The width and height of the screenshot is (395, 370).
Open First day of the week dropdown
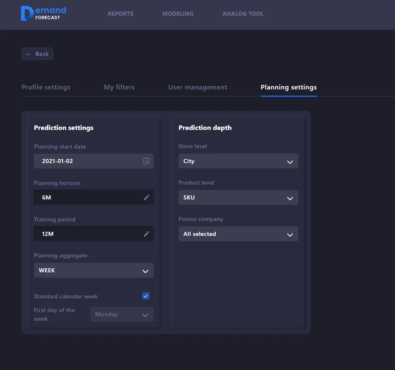coord(122,314)
